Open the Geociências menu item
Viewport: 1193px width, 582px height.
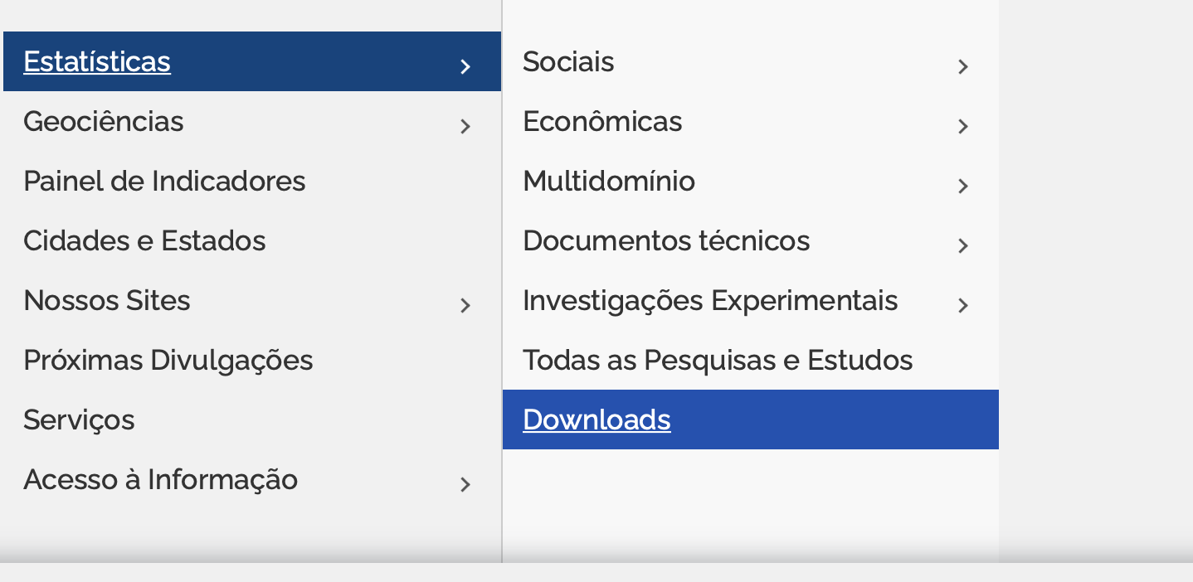104,121
